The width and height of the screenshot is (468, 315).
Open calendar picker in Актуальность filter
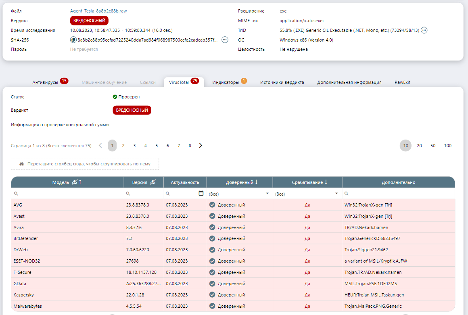(201, 194)
